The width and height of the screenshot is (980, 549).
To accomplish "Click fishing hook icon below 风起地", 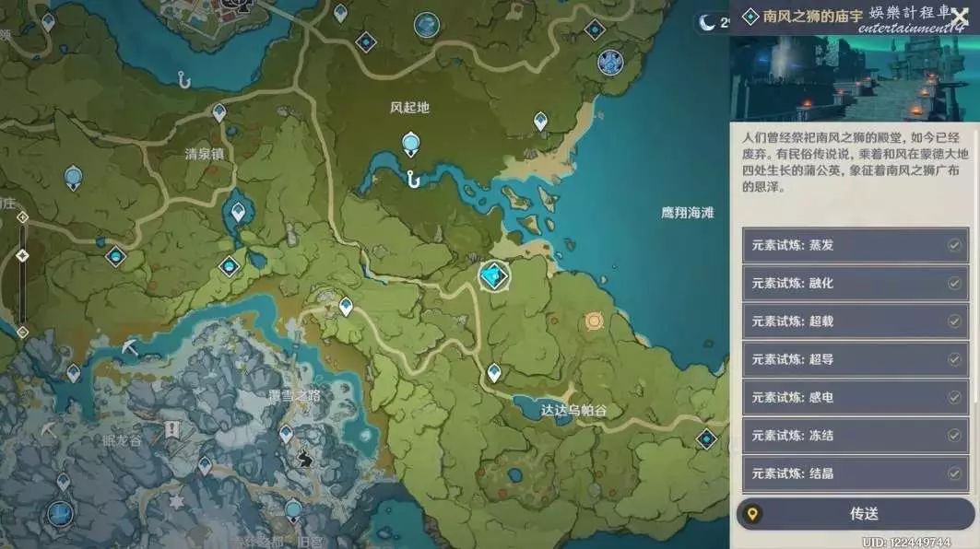I will point(414,179).
